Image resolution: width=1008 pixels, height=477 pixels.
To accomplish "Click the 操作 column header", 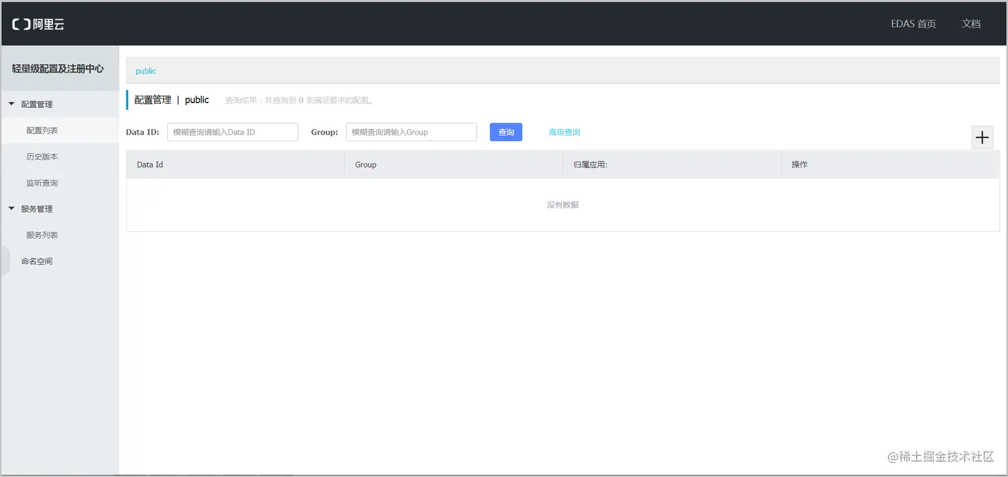I will (x=890, y=165).
